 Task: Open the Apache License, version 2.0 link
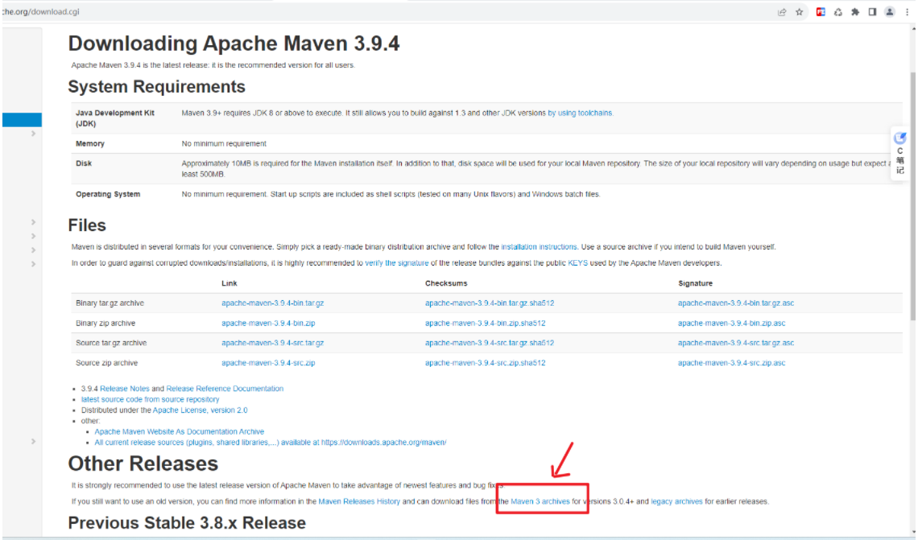[201, 410]
